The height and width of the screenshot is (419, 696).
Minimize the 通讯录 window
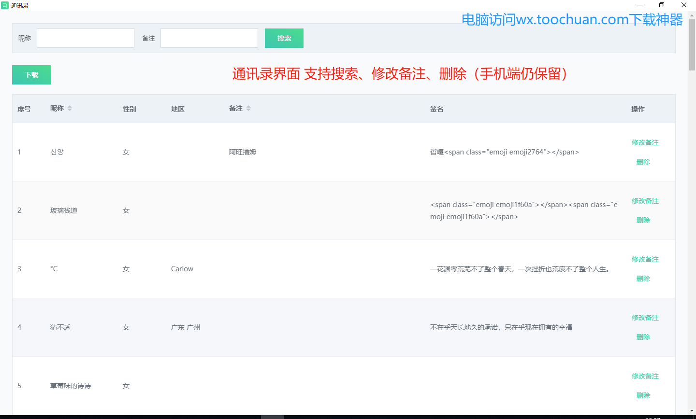[x=639, y=5]
